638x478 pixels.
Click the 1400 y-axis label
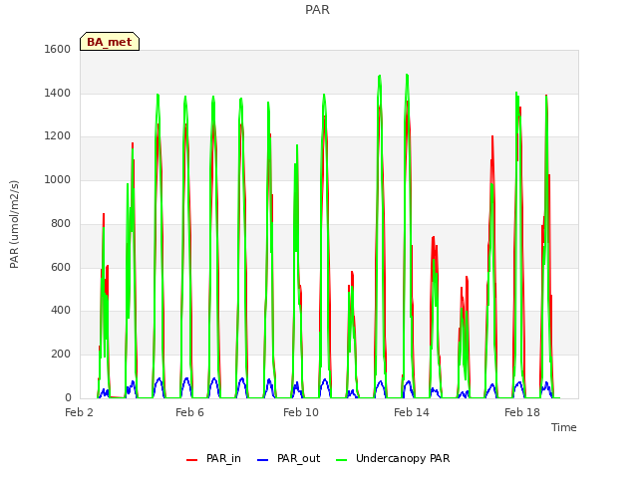(x=58, y=93)
